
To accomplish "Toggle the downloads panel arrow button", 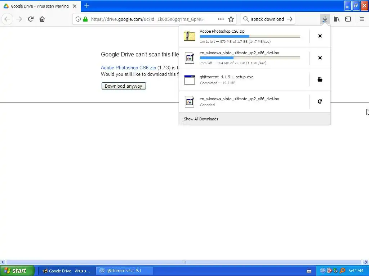I will pyautogui.click(x=325, y=19).
